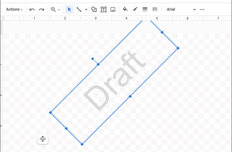Open the Shape tool

tap(94, 9)
